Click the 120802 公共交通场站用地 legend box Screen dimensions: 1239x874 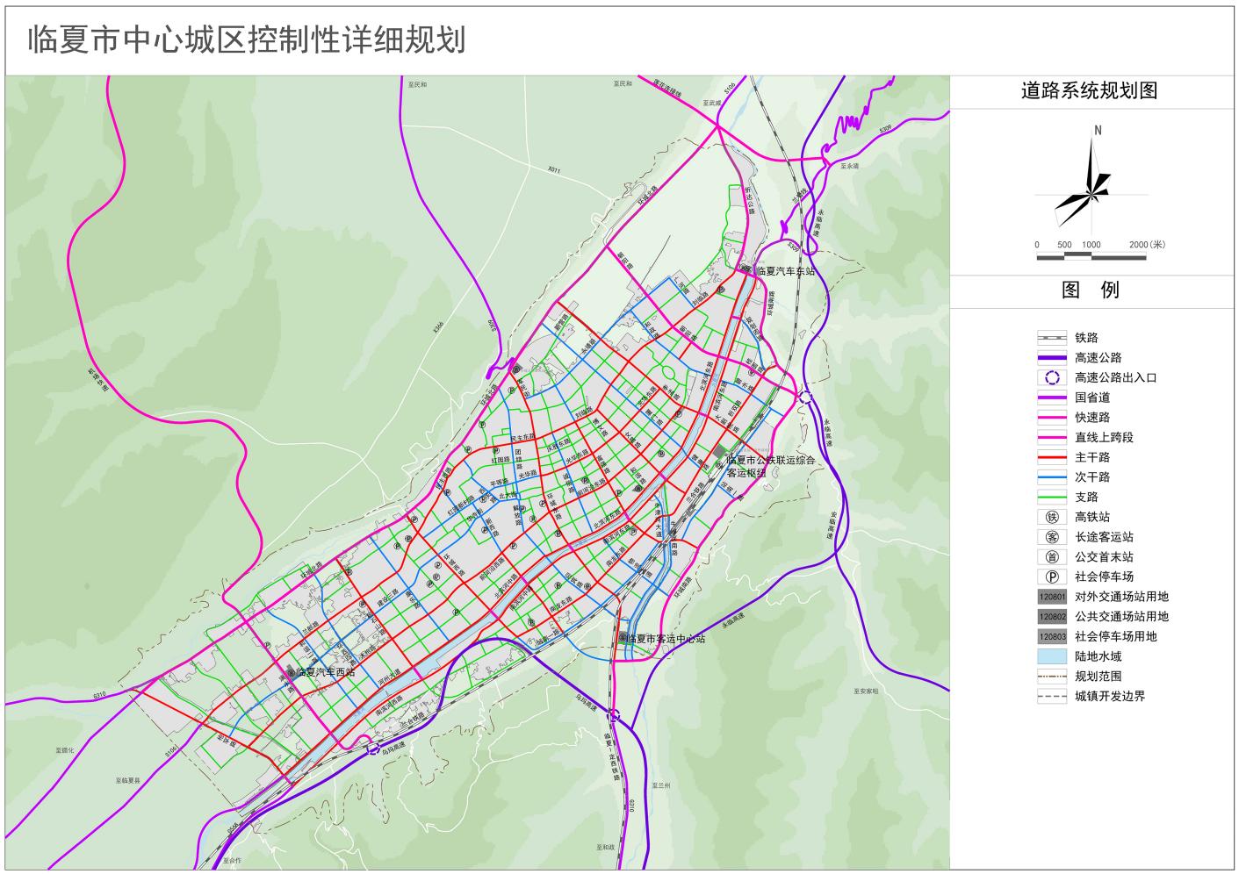click(x=1051, y=617)
